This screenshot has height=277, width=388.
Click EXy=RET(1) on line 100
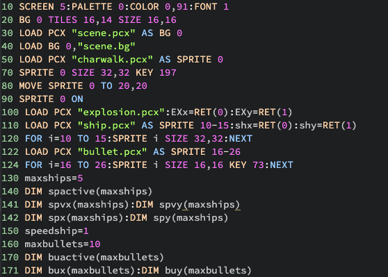point(264,112)
